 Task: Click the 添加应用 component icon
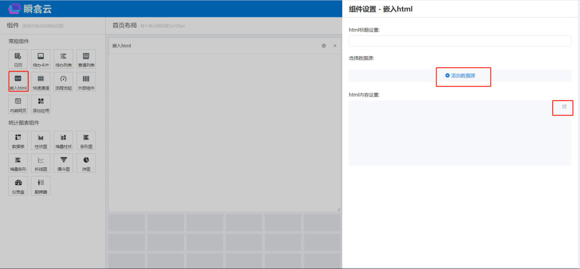(41, 104)
